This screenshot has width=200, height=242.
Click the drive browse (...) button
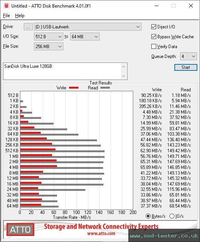click(x=28, y=27)
